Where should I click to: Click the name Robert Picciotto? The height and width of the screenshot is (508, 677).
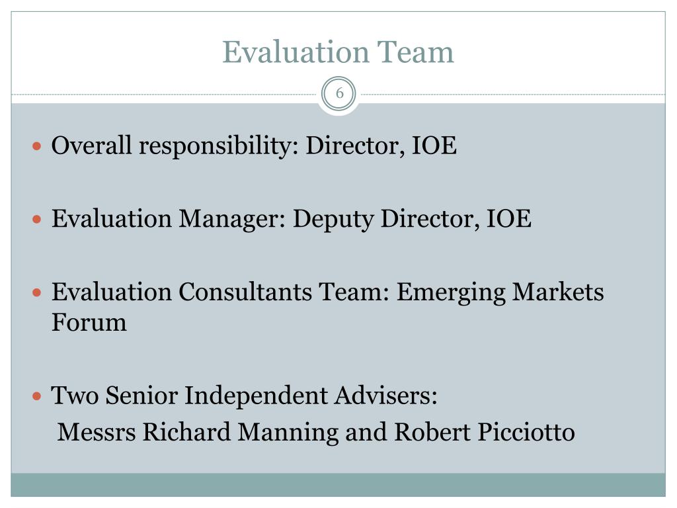click(485, 433)
